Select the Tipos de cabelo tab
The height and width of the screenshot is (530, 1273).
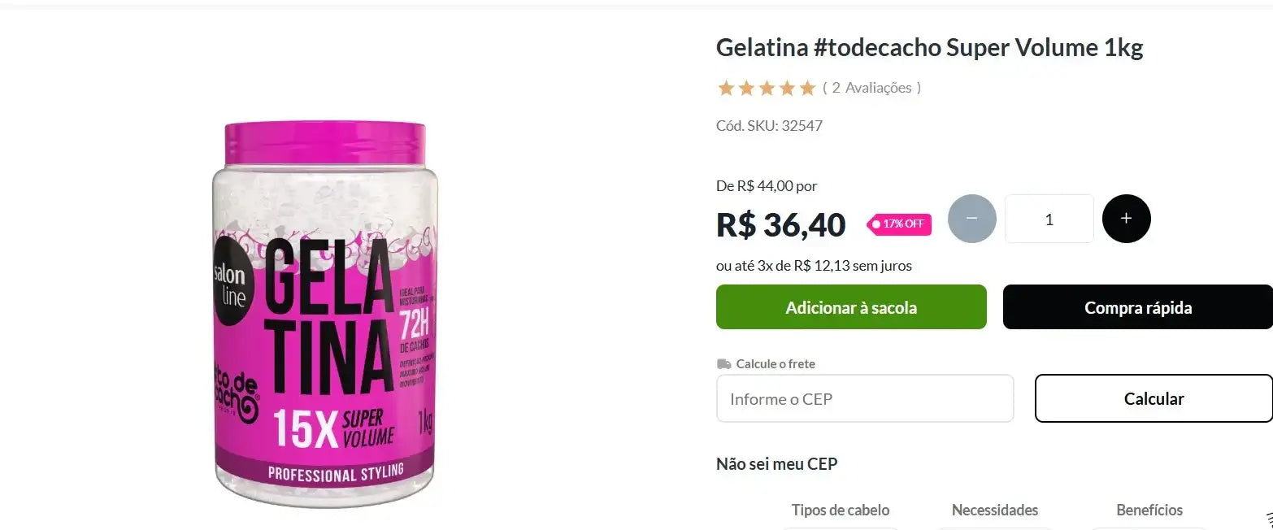coord(841,510)
